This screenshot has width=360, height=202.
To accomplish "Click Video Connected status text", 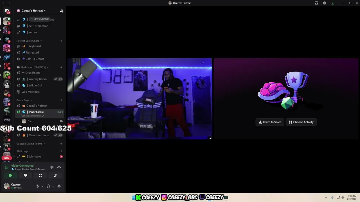I will click(x=22, y=166).
